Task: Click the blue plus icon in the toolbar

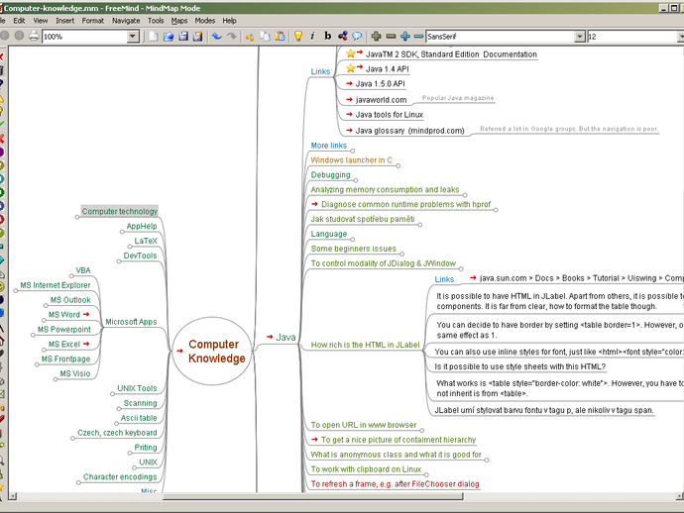Action: (404, 37)
